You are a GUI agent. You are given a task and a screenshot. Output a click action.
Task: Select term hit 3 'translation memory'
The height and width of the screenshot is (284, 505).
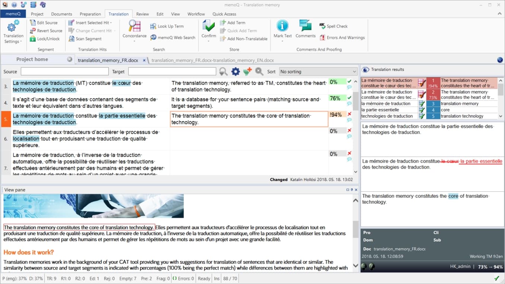tap(429, 103)
